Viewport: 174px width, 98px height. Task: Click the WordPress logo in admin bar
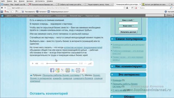tap(2, 16)
